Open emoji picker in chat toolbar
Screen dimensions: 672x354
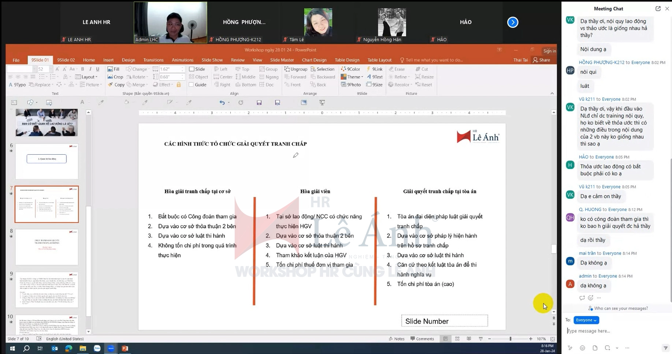pos(582,348)
